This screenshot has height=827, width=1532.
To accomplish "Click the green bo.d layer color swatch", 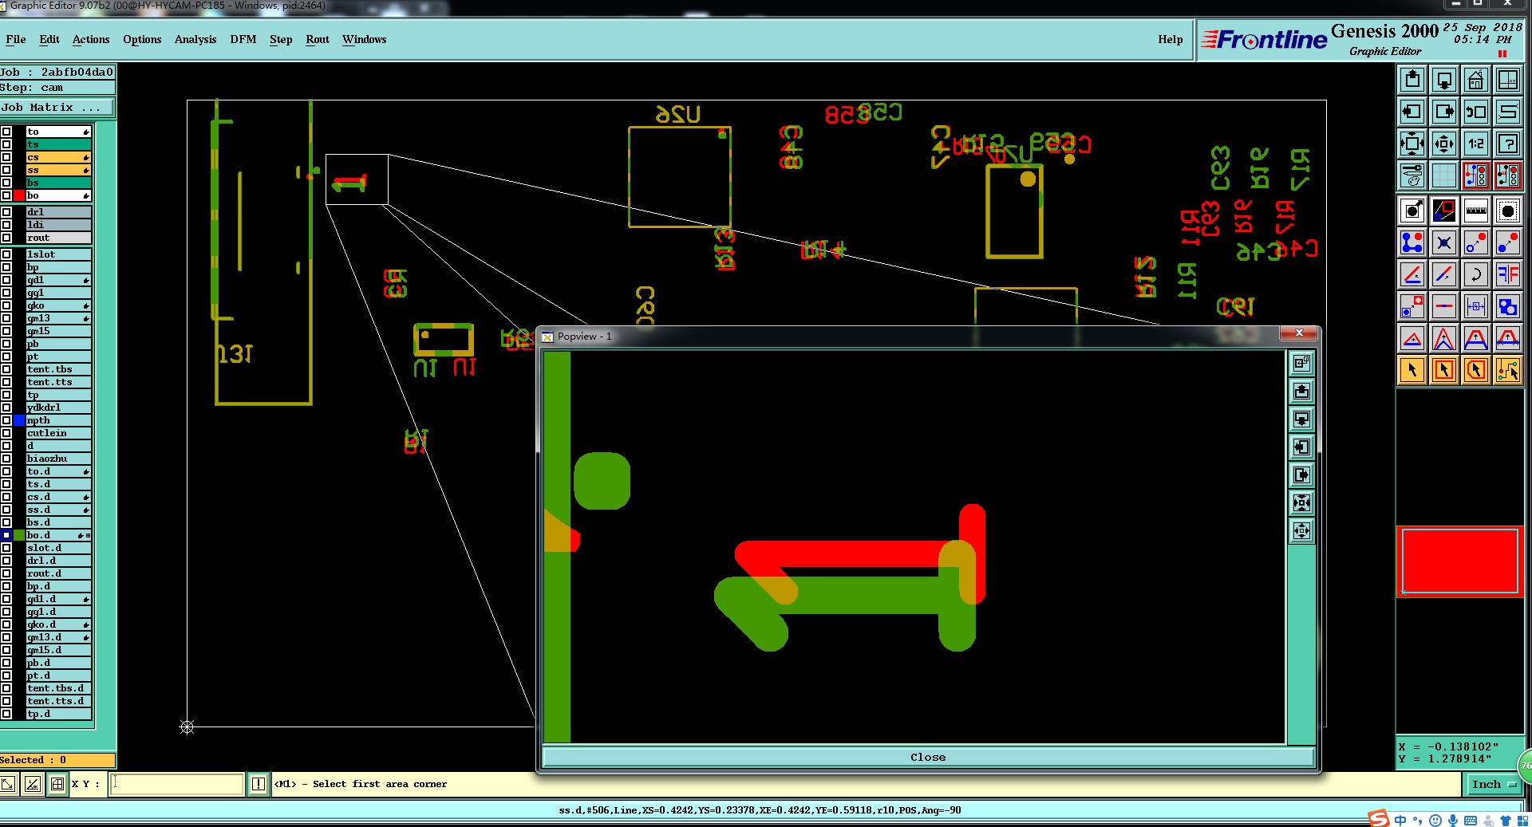I will click(x=19, y=535).
